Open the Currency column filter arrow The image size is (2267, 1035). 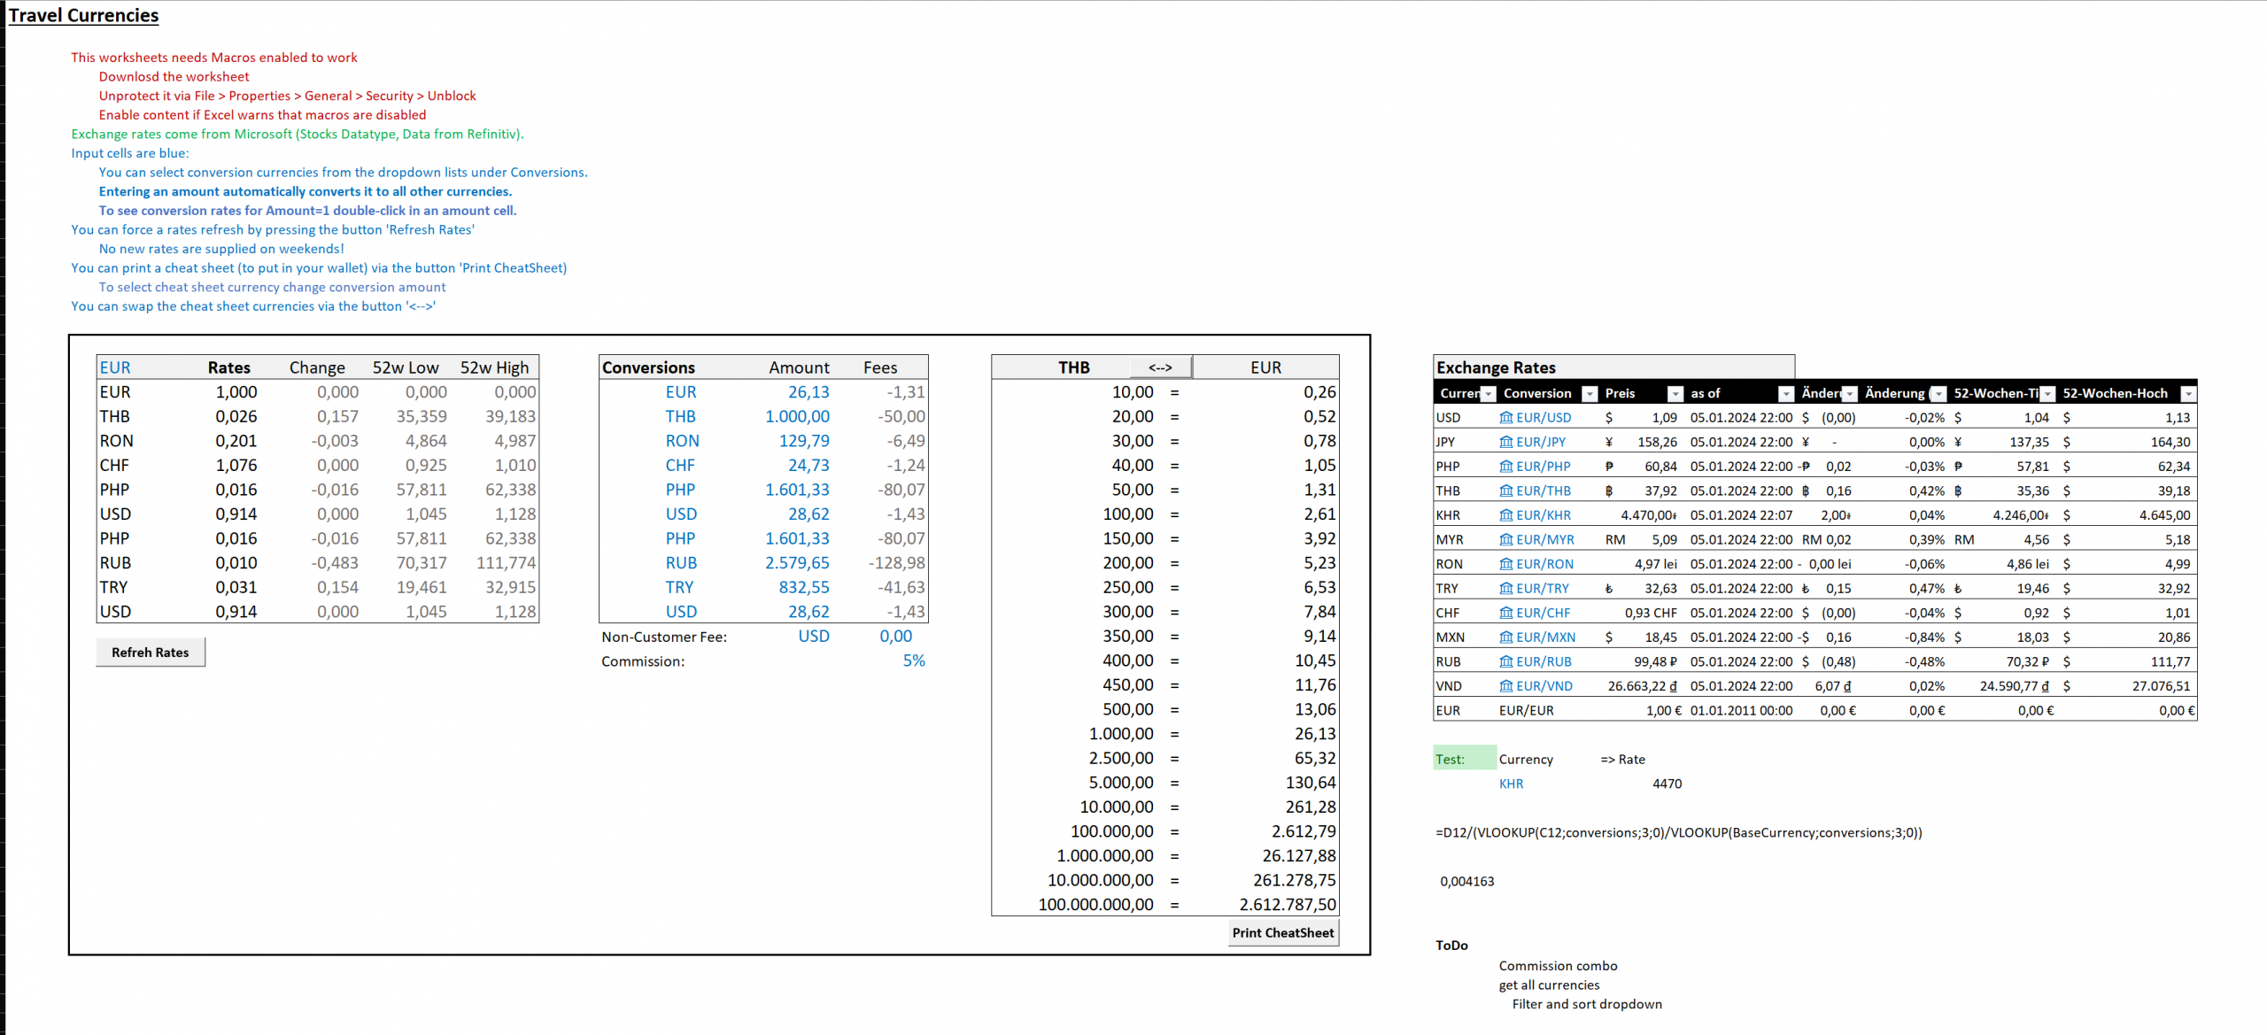(1489, 394)
